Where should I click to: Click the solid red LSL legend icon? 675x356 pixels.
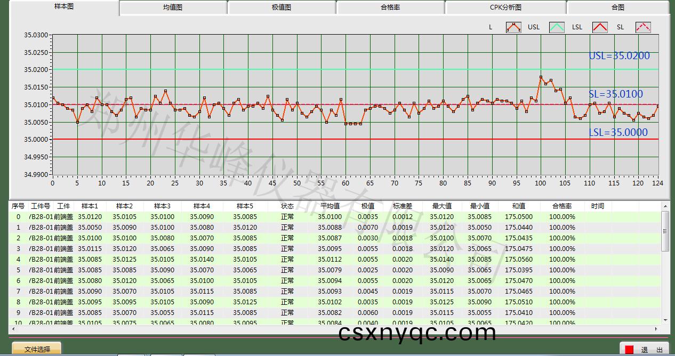[x=600, y=27]
